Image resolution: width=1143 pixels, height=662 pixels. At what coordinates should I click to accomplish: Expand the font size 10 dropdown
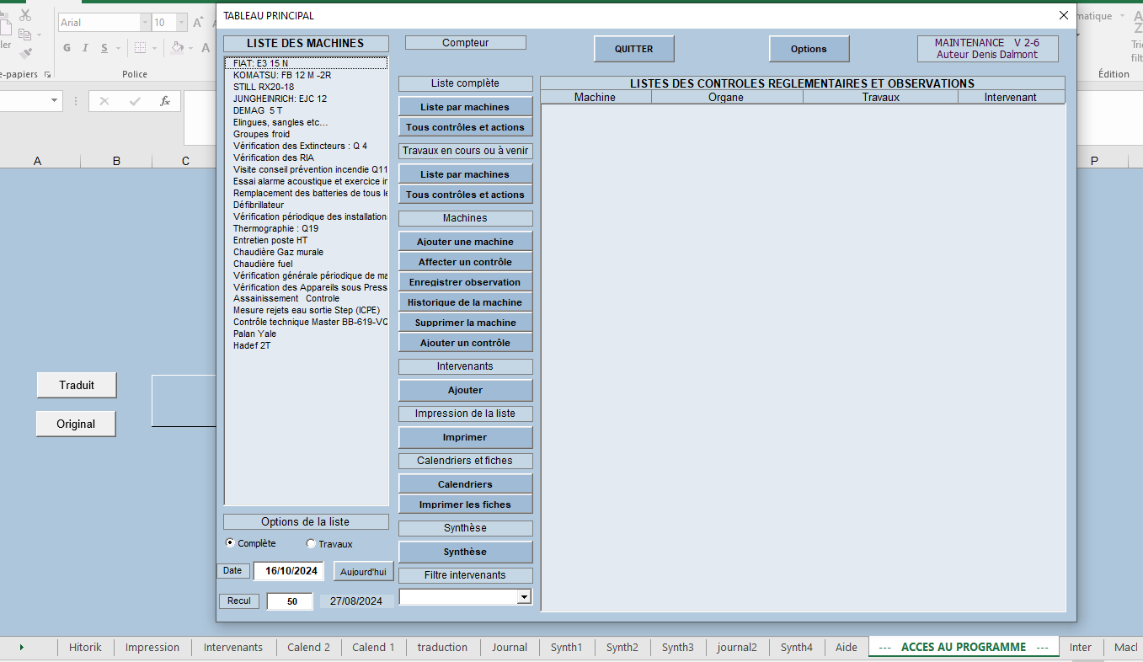(183, 23)
